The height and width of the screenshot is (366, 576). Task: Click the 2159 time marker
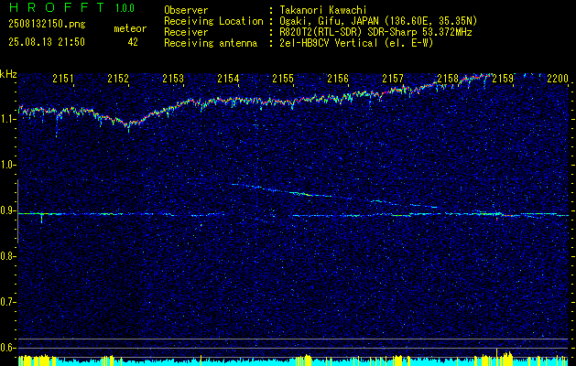503,78
